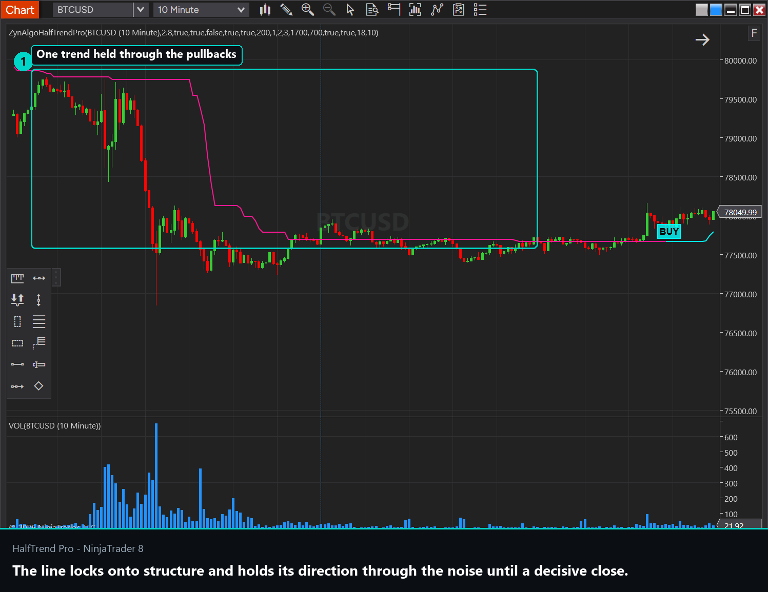Select the text label drawing tool
The height and width of the screenshot is (592, 768).
39,364
